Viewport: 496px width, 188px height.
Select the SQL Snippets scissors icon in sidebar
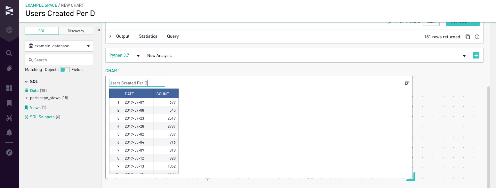click(x=9, y=118)
